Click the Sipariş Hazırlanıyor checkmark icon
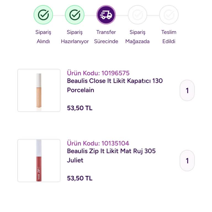 pyautogui.click(x=75, y=15)
